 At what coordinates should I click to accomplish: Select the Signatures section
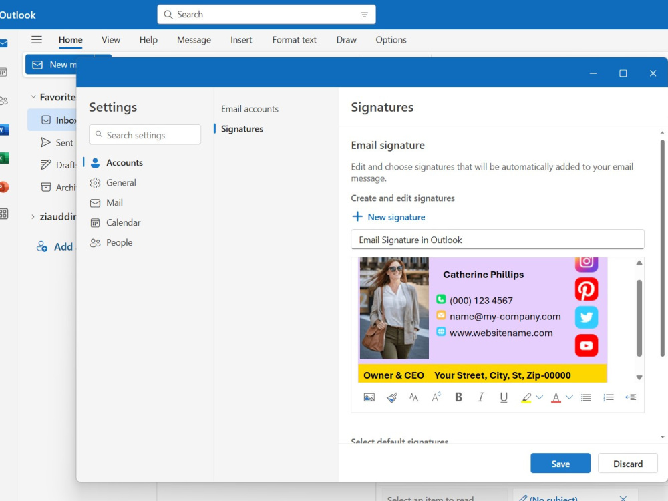[242, 129]
